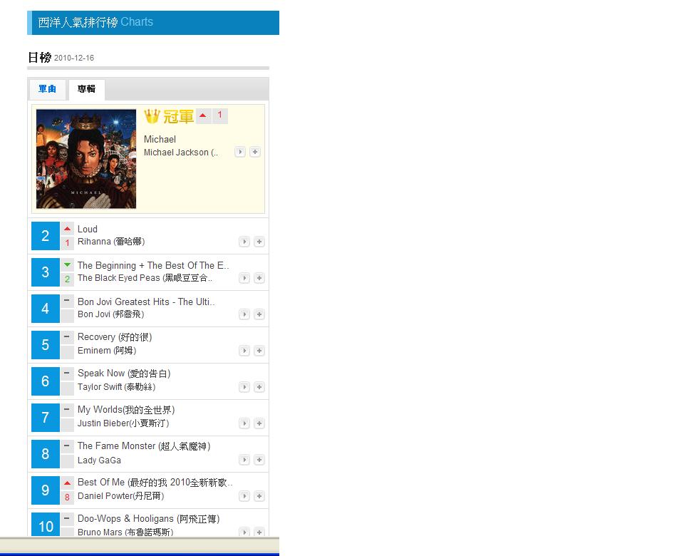Add Speak Now by Taylor Swift to playlist
Viewport: 684px width, 556px height.
click(x=259, y=387)
